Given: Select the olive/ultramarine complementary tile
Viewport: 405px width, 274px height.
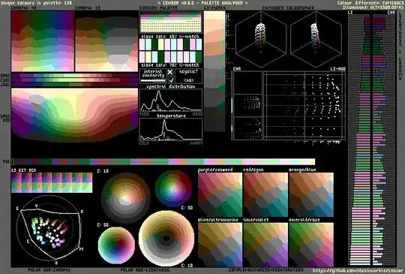Looking at the screenshot, I should coord(220,245).
